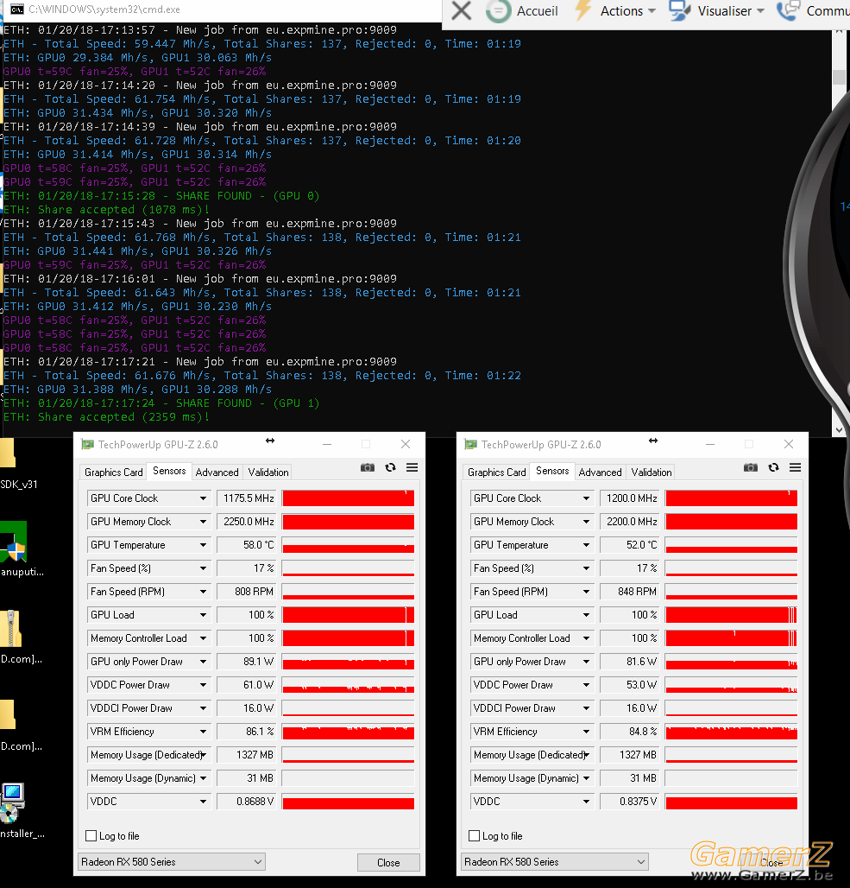This screenshot has width=850, height=888.
Task: Open hamburger menu in right GPU-Z window
Action: coord(795,468)
